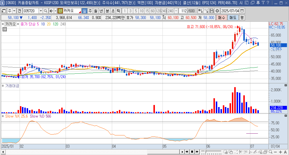Screen dimensions: 289x155
Task: Click the scrollbar left arrow at bottom
Action: pos(3,152)
